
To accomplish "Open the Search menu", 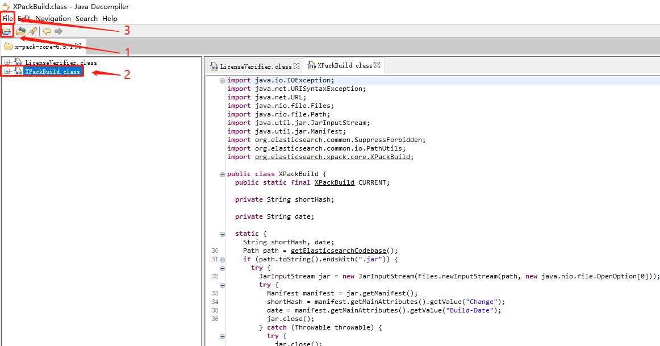I will (x=86, y=19).
